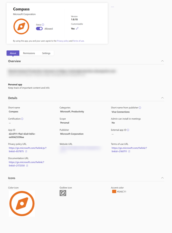Screen dimensions: 172x233
Task: Click the Outline icon compass image
Action: coord(63,193)
